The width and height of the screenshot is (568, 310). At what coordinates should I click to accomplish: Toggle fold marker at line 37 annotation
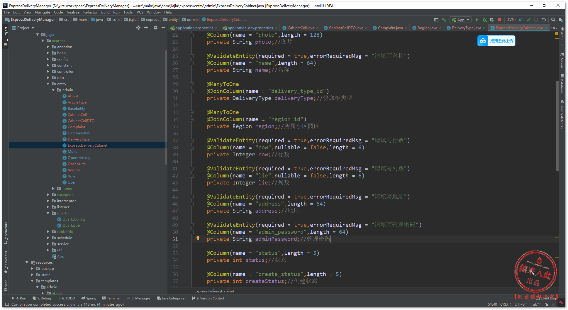[191, 140]
